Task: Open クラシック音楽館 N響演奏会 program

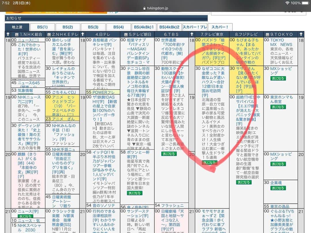Action: point(63,218)
